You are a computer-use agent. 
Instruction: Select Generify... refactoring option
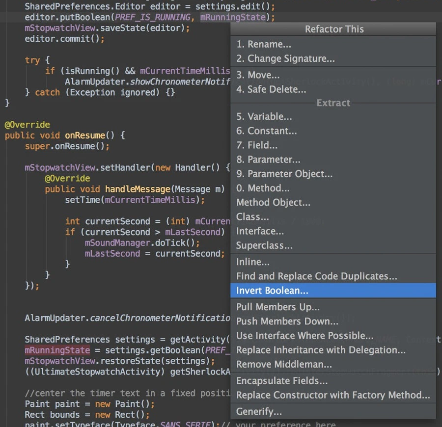[x=333, y=411]
